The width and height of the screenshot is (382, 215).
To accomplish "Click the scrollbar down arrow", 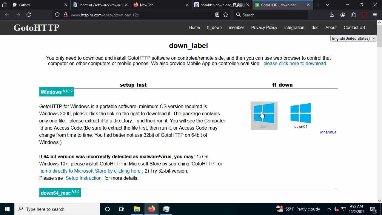I will [x=380, y=201].
